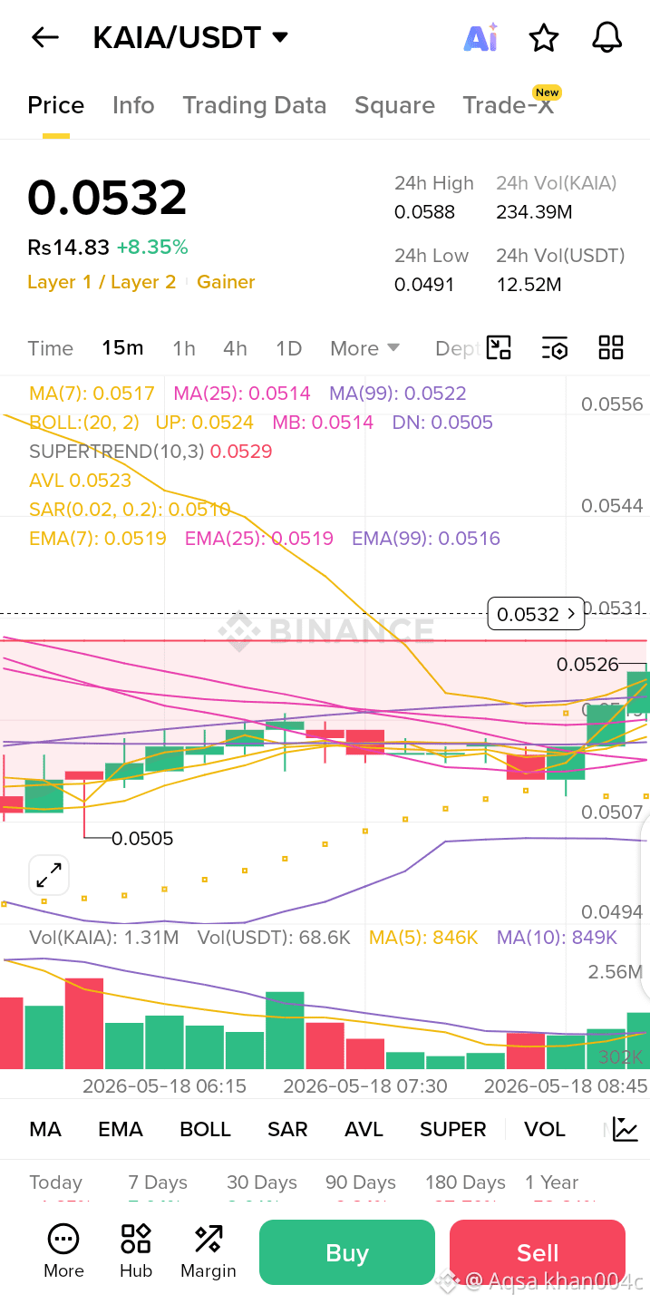Select the 15m interval

[x=122, y=348]
